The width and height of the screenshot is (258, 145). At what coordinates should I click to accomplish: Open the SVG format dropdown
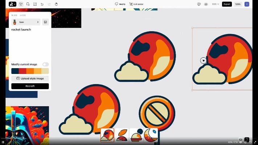[x=216, y=4]
